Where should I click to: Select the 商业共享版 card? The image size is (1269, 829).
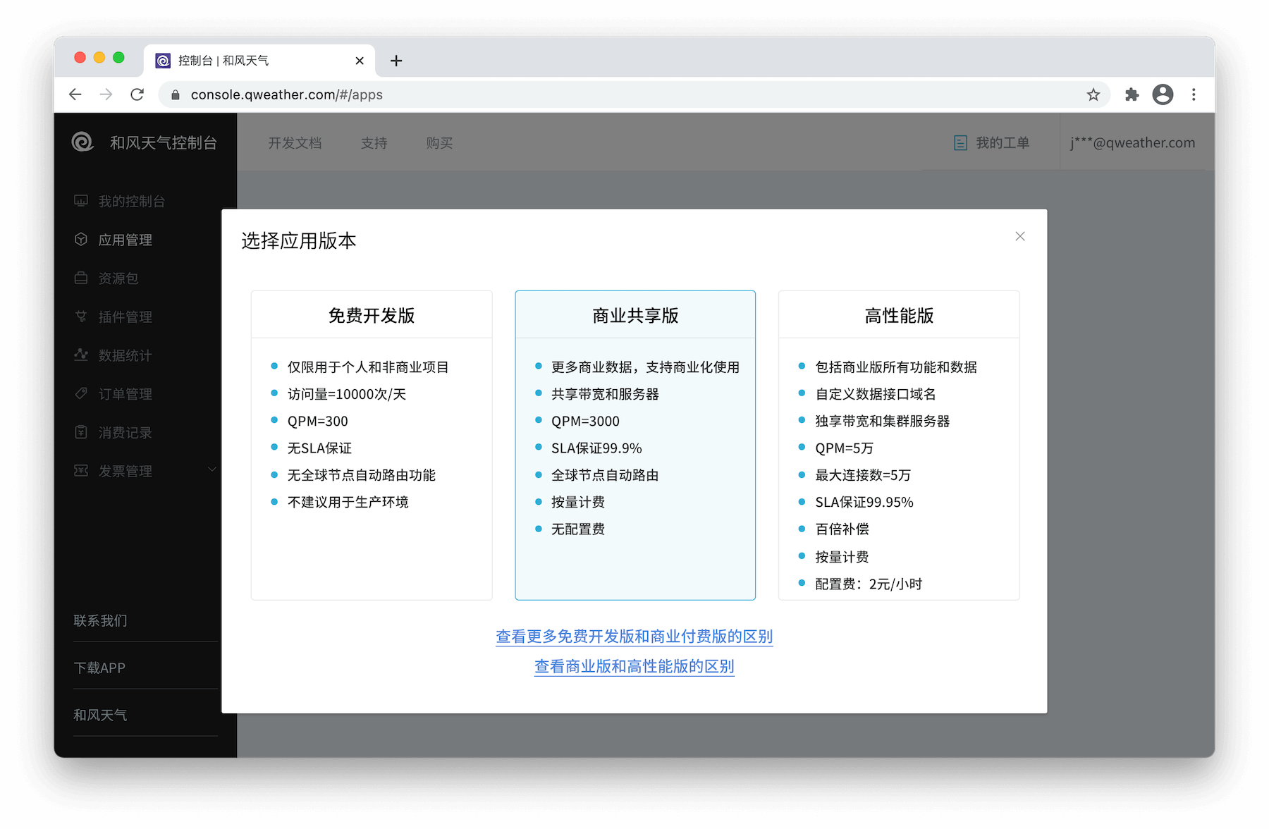635,445
